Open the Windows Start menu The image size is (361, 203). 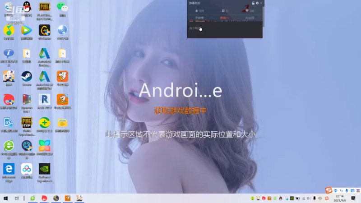[x=6, y=198]
